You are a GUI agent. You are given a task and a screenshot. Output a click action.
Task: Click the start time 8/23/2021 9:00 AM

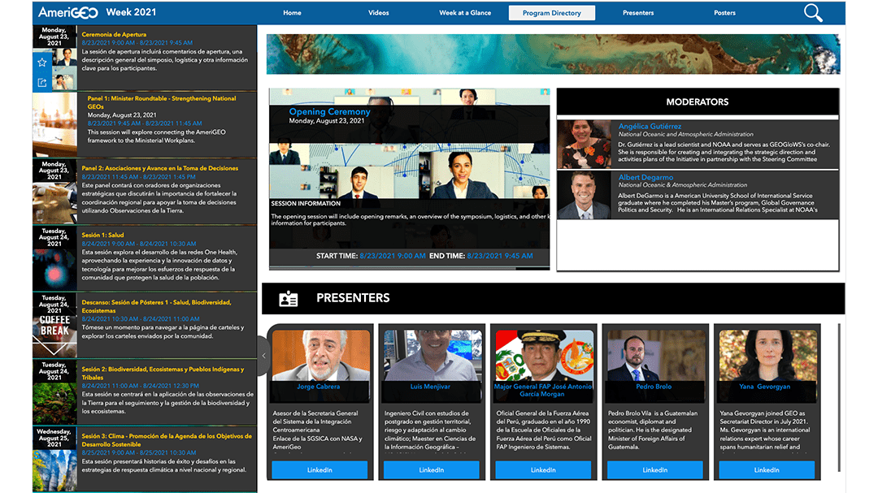[x=393, y=256]
